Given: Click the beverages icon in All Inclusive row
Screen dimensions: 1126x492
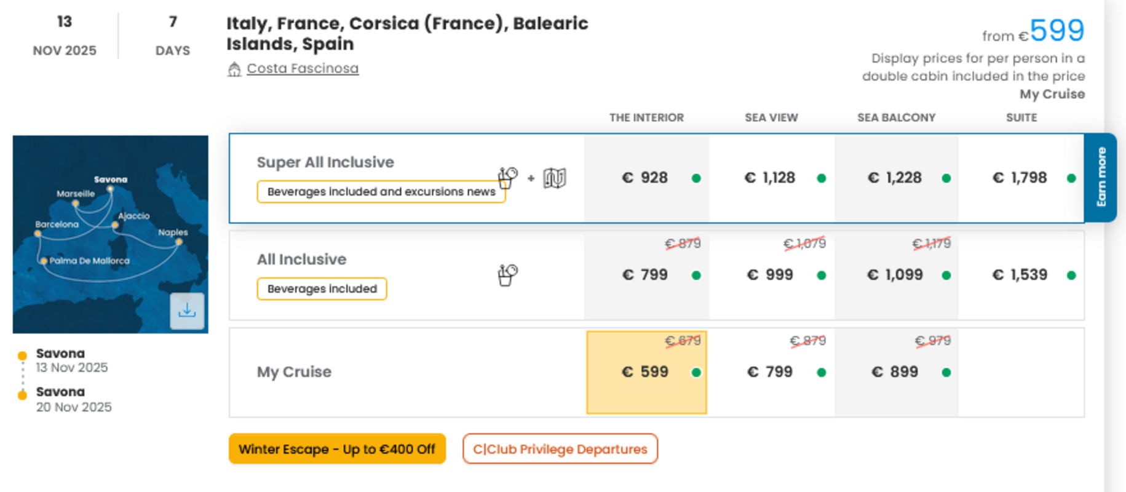Looking at the screenshot, I should pos(507,275).
